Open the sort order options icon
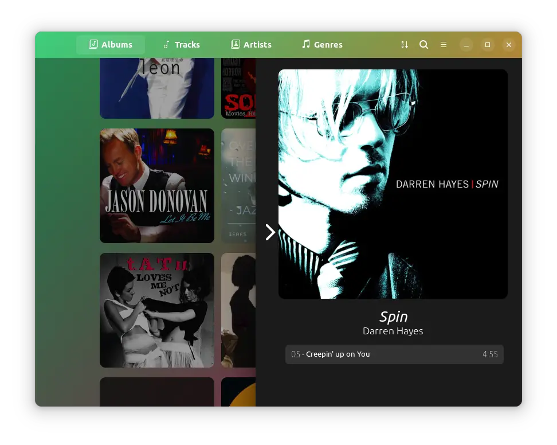This screenshot has height=445, width=557. click(x=405, y=45)
